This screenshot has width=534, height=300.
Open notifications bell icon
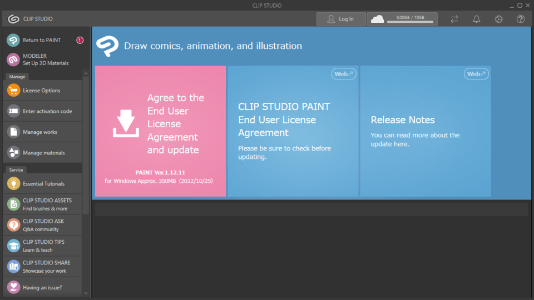(477, 19)
